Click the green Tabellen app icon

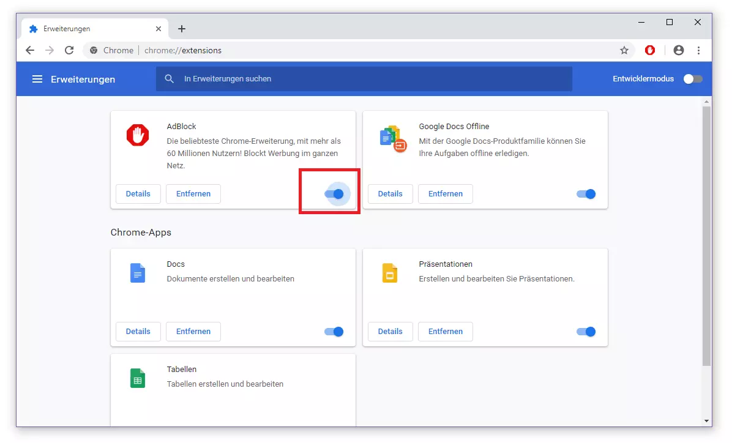[x=138, y=378]
